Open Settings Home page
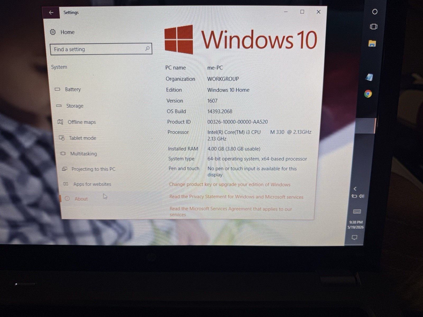The height and width of the screenshot is (317, 423). click(62, 32)
